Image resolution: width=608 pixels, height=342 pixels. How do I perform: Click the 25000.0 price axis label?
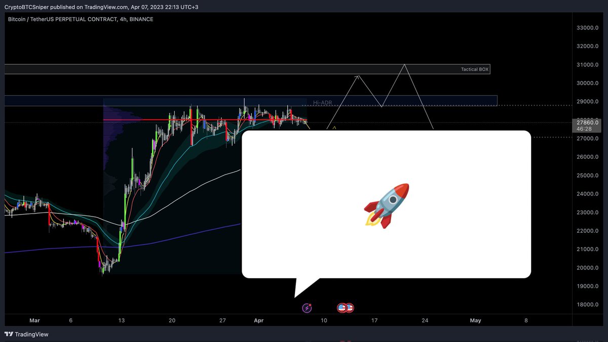pyautogui.click(x=588, y=176)
